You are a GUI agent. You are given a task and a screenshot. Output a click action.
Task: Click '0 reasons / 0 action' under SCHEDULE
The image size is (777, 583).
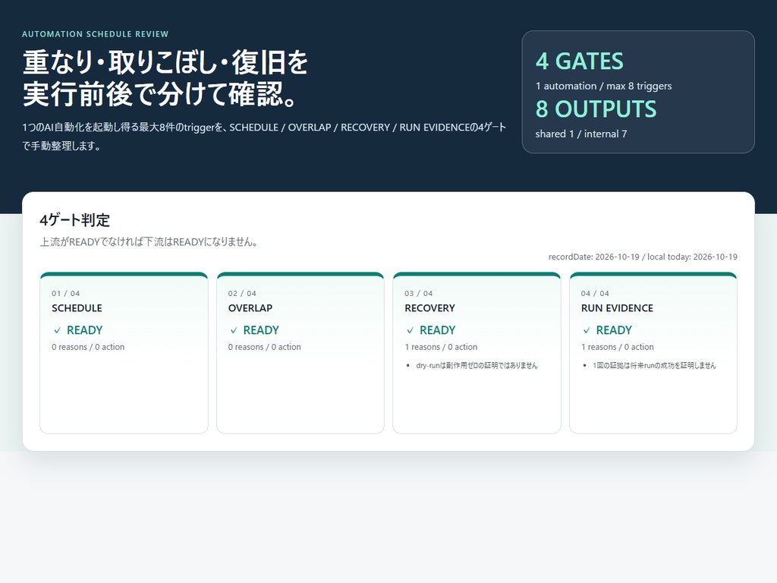[88, 347]
